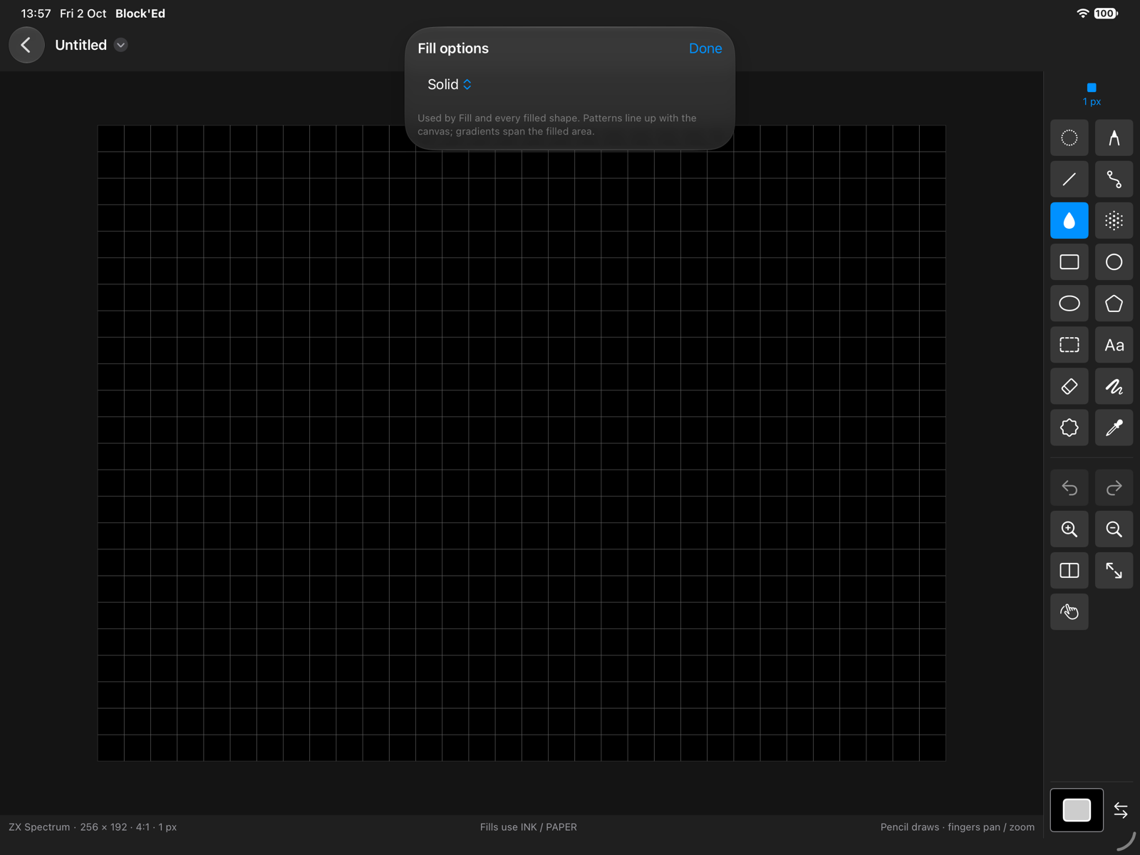
Task: Select the curve path tool
Action: [x=1114, y=179]
